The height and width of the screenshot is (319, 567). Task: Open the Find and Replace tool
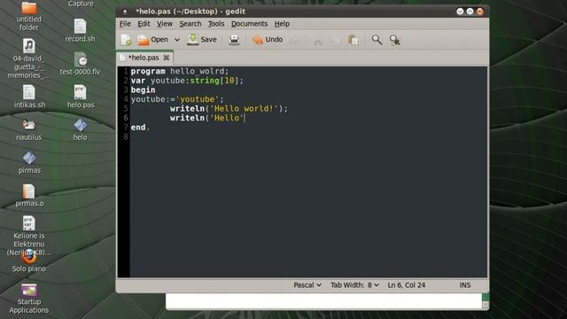tap(395, 40)
